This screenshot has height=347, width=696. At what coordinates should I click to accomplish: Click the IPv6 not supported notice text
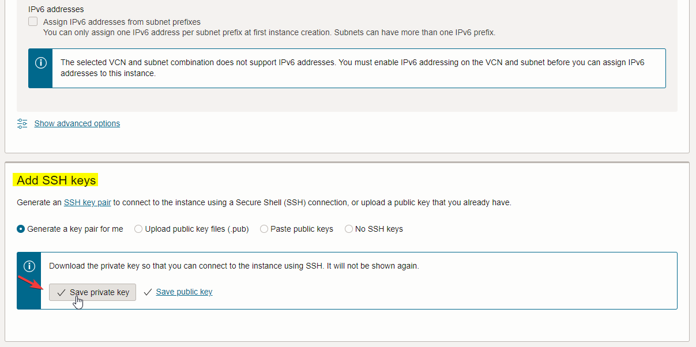(x=352, y=68)
